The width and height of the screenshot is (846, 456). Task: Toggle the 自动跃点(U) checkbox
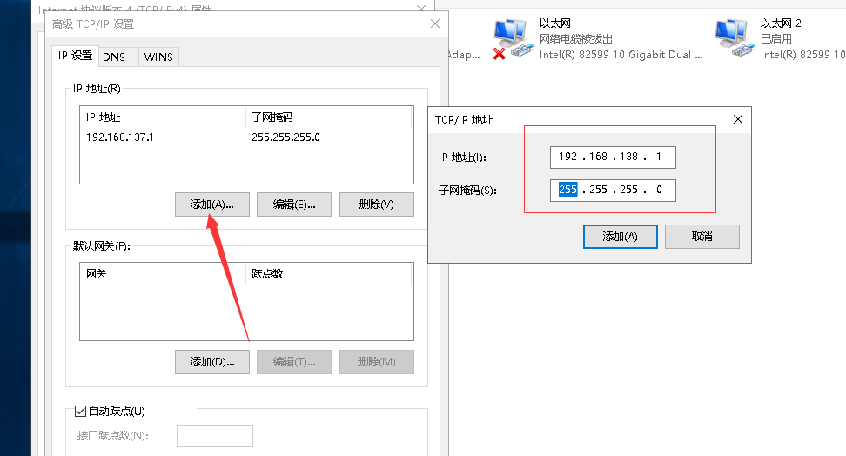[80, 412]
